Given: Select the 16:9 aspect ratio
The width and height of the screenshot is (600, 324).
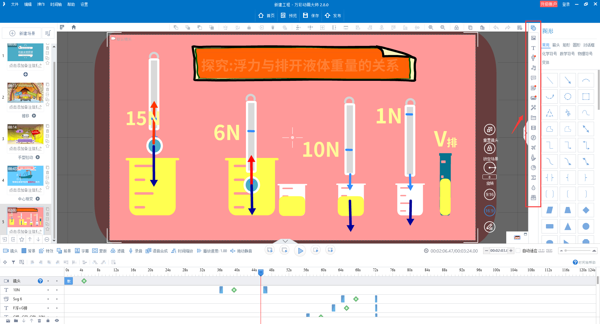Looking at the screenshot, I should point(490,211).
